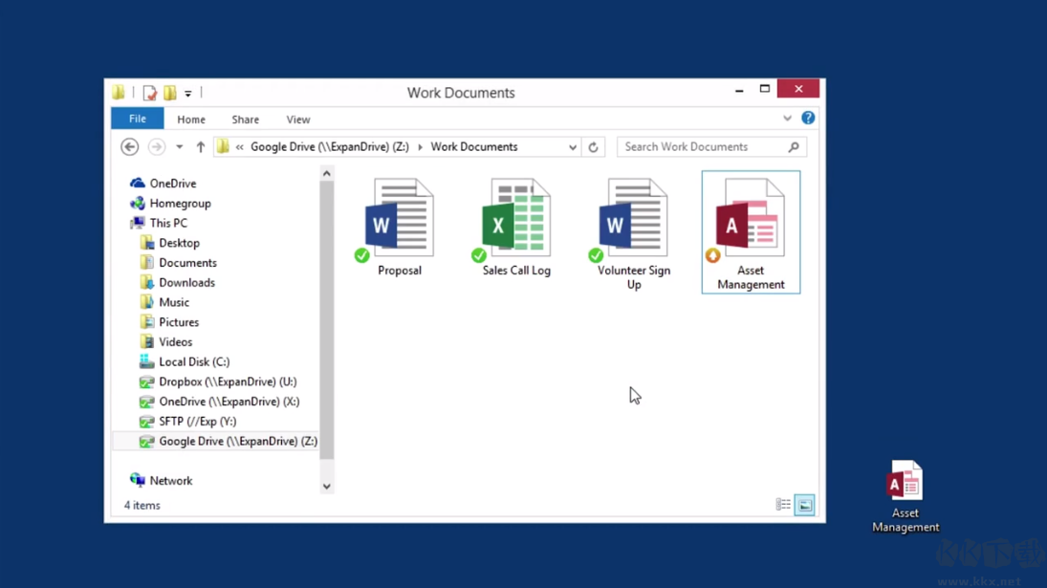Expand address bar chevron before Google Drive

click(240, 147)
